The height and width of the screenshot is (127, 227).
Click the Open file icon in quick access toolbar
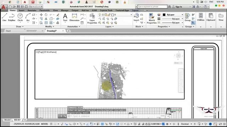point(14,7)
